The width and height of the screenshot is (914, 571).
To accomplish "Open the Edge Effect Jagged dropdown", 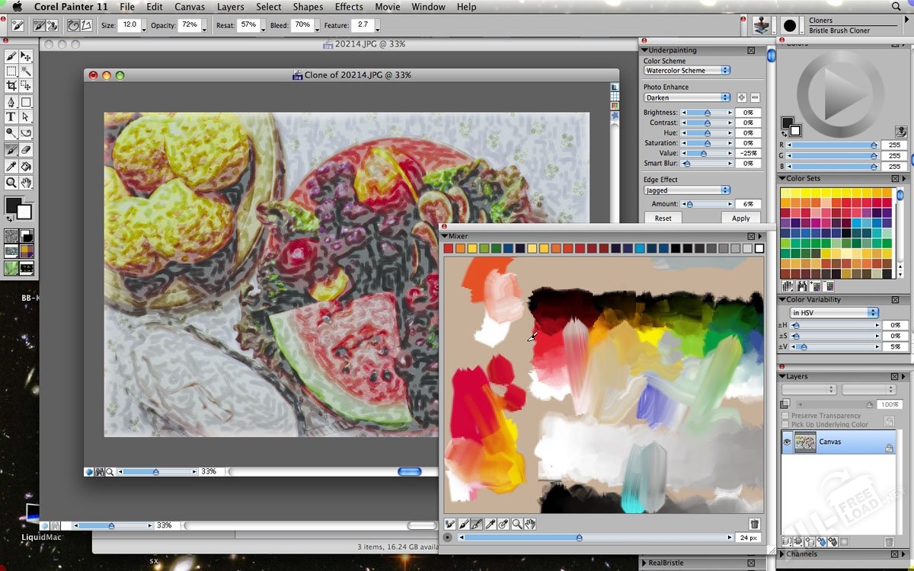I will pos(686,190).
